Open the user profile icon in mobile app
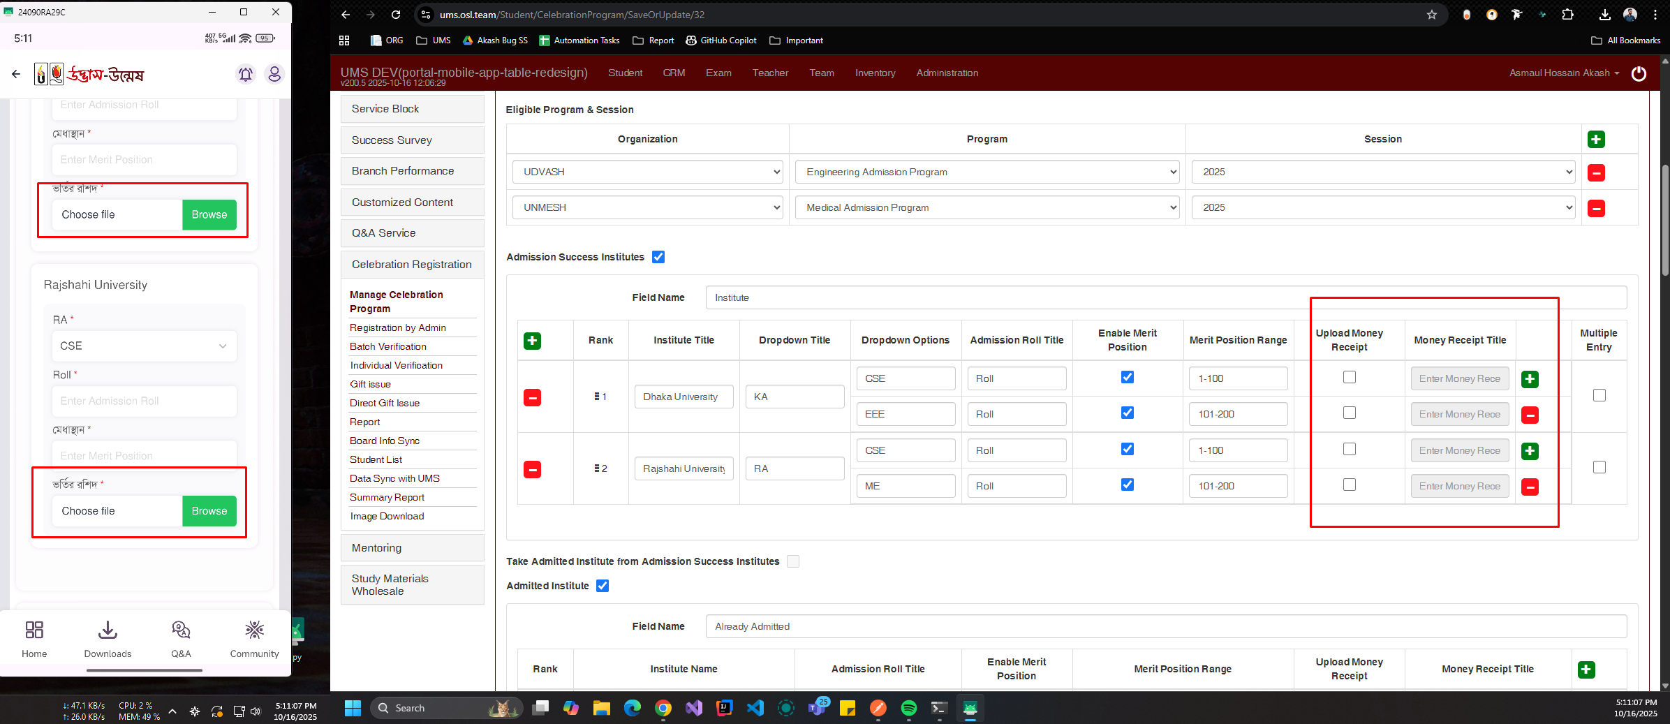The image size is (1670, 724). click(274, 74)
